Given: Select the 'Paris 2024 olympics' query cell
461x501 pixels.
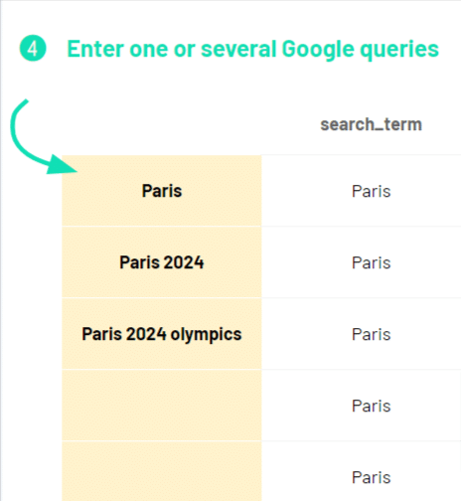Looking at the screenshot, I should pyautogui.click(x=162, y=334).
